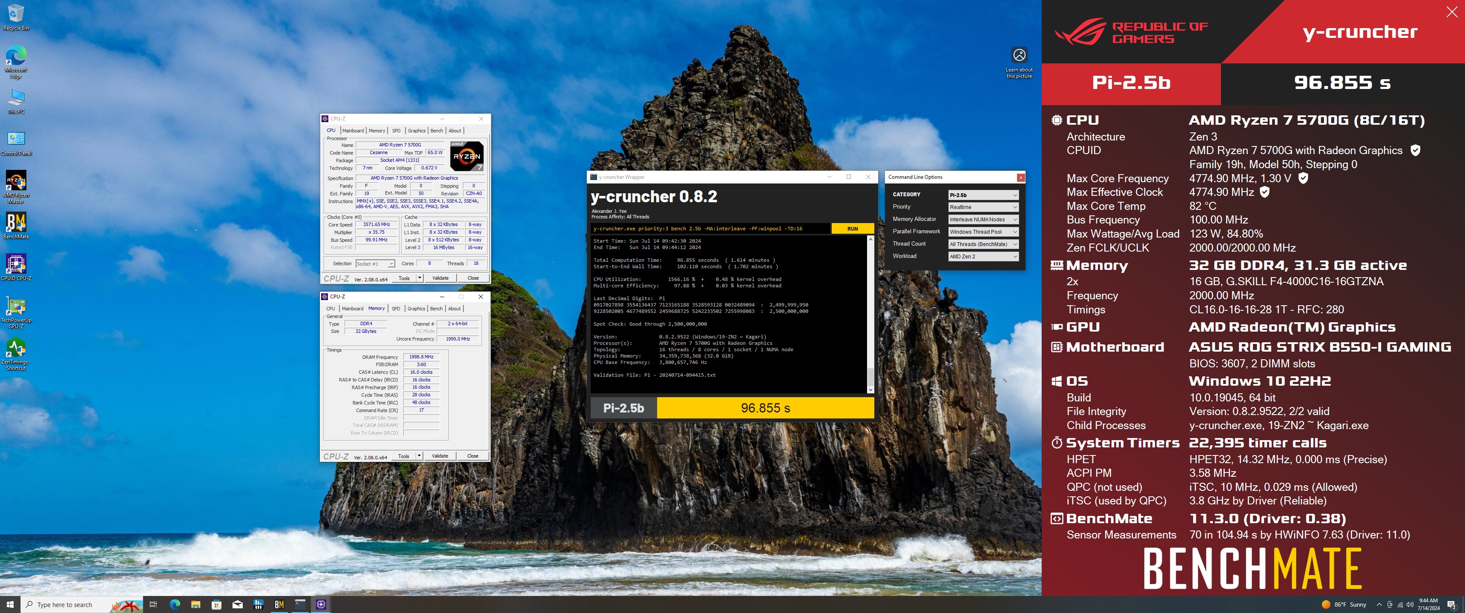Open the Windows Start menu
Viewport: 1465px width, 613px height.
tap(10, 604)
